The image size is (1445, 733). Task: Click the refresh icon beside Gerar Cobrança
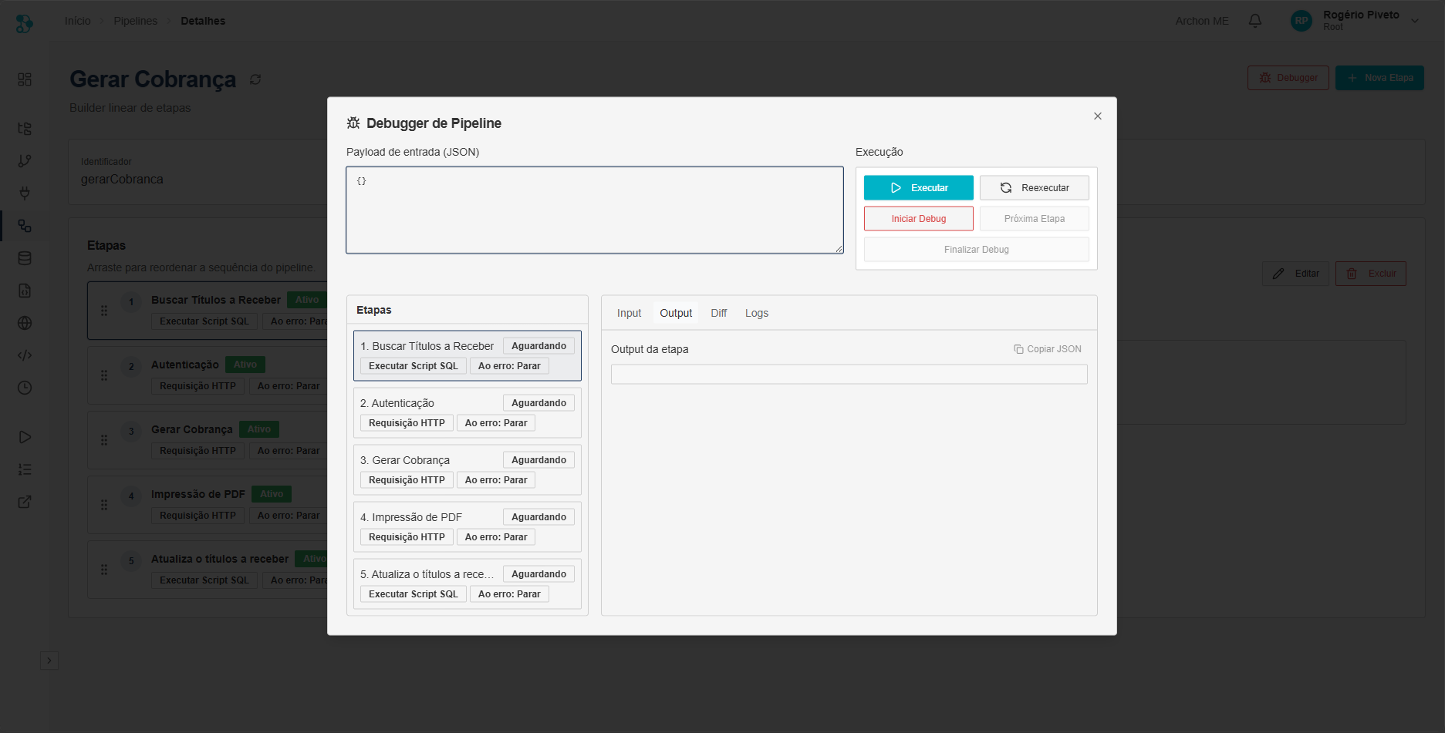pos(255,79)
